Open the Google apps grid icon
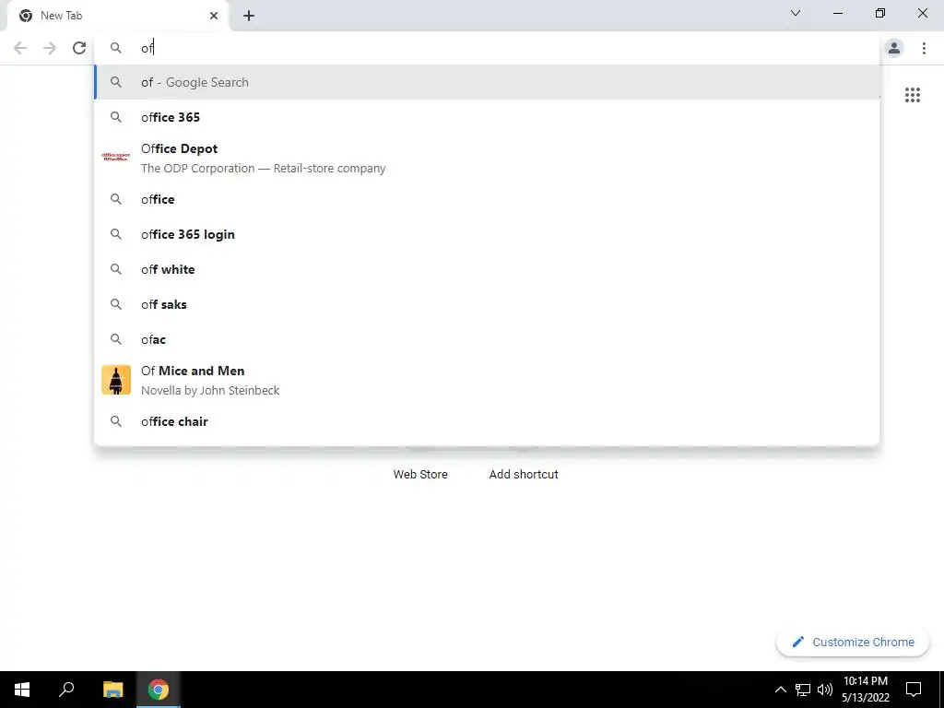Screen dimensions: 944x708 click(x=913, y=95)
